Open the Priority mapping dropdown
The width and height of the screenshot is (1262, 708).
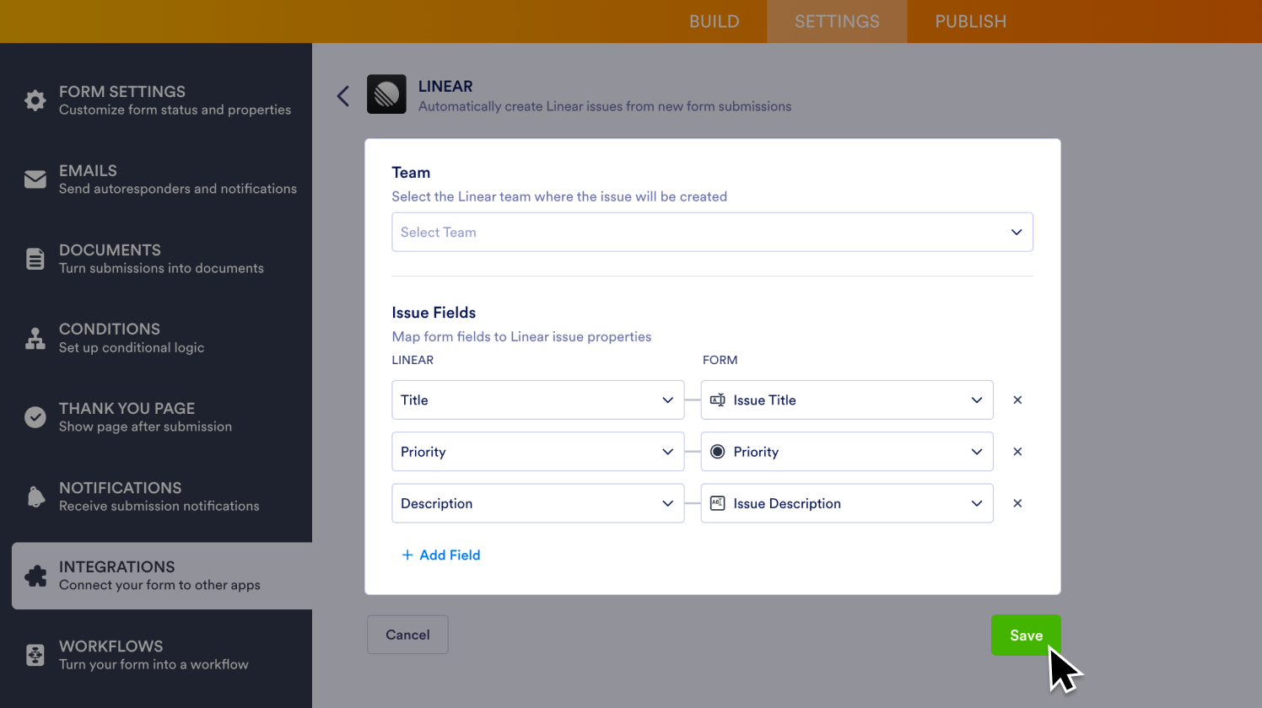[x=537, y=452]
